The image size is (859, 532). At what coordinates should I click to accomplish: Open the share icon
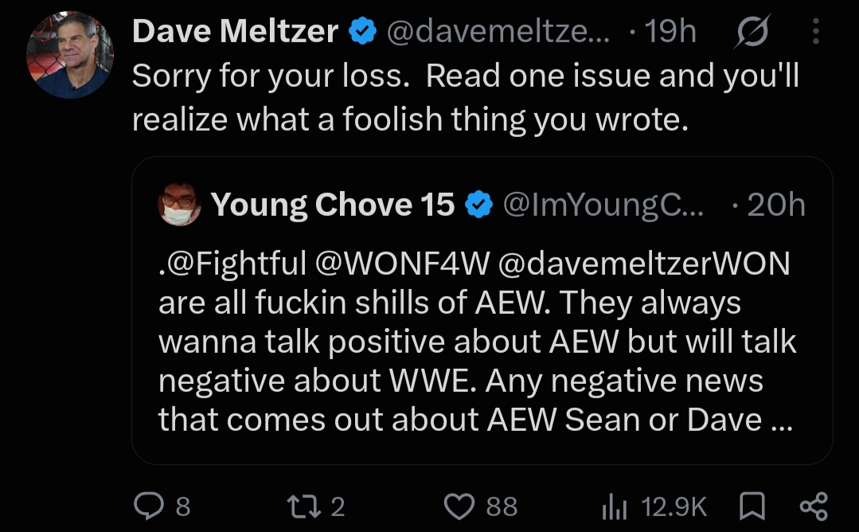tap(814, 506)
